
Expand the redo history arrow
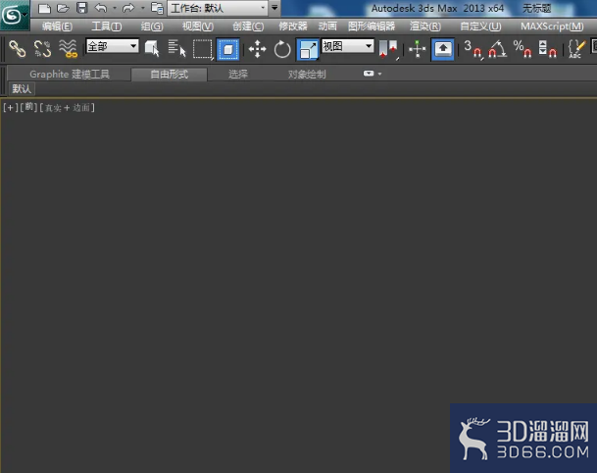143,8
